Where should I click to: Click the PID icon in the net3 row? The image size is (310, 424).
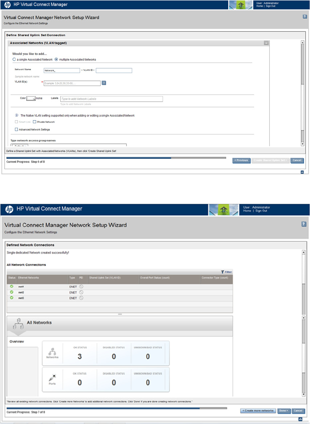point(81,298)
